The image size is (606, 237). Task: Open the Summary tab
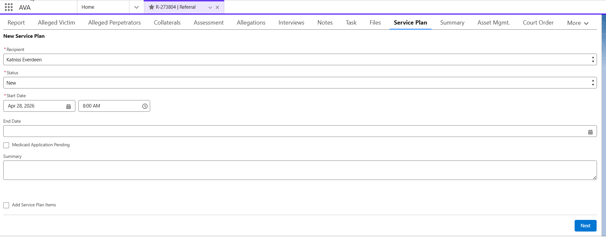pyautogui.click(x=452, y=23)
